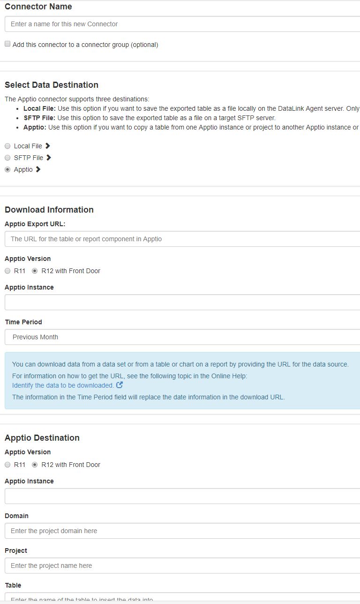The image size is (360, 604).
Task: Select the Local File destination radio button
Action: pos(7,146)
